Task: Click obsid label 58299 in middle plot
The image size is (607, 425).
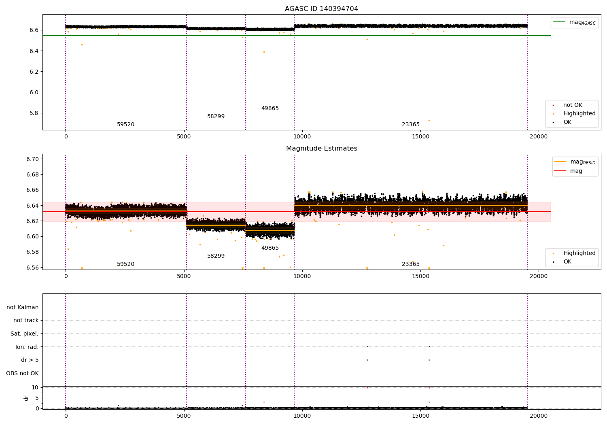Action: [x=216, y=256]
